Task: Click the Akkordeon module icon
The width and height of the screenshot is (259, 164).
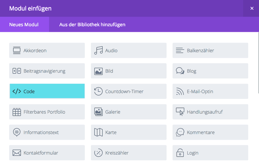Action: (x=17, y=51)
